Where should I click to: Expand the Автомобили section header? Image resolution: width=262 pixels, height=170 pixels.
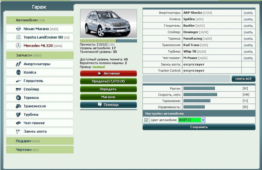point(40,20)
